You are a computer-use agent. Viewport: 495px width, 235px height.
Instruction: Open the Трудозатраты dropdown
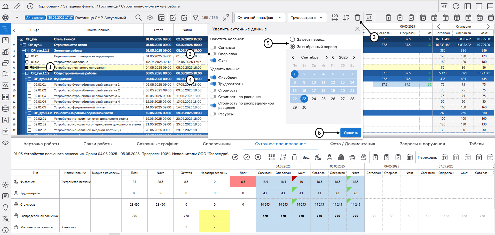coord(307,18)
